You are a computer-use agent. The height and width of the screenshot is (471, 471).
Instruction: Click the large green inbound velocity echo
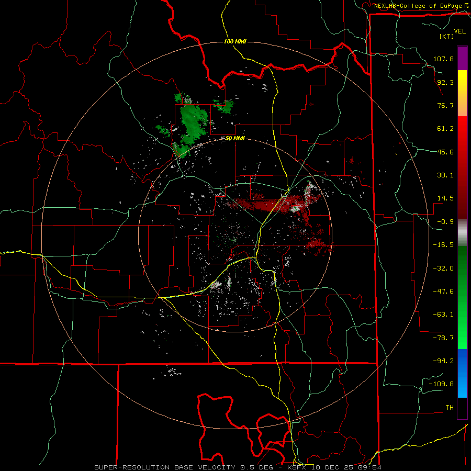193,123
